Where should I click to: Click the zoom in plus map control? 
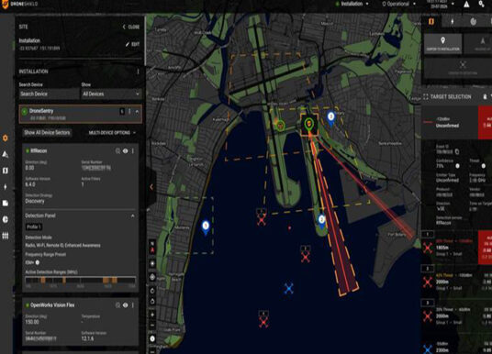coord(152,315)
